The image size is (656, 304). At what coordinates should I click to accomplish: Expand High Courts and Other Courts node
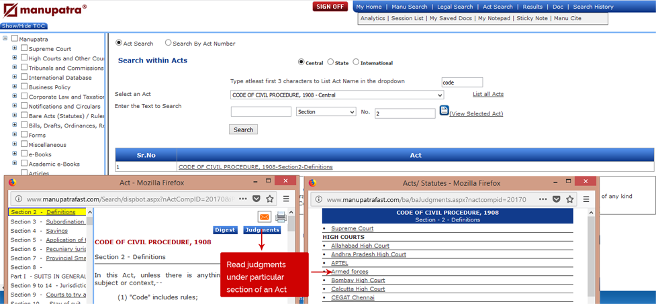[15, 57]
